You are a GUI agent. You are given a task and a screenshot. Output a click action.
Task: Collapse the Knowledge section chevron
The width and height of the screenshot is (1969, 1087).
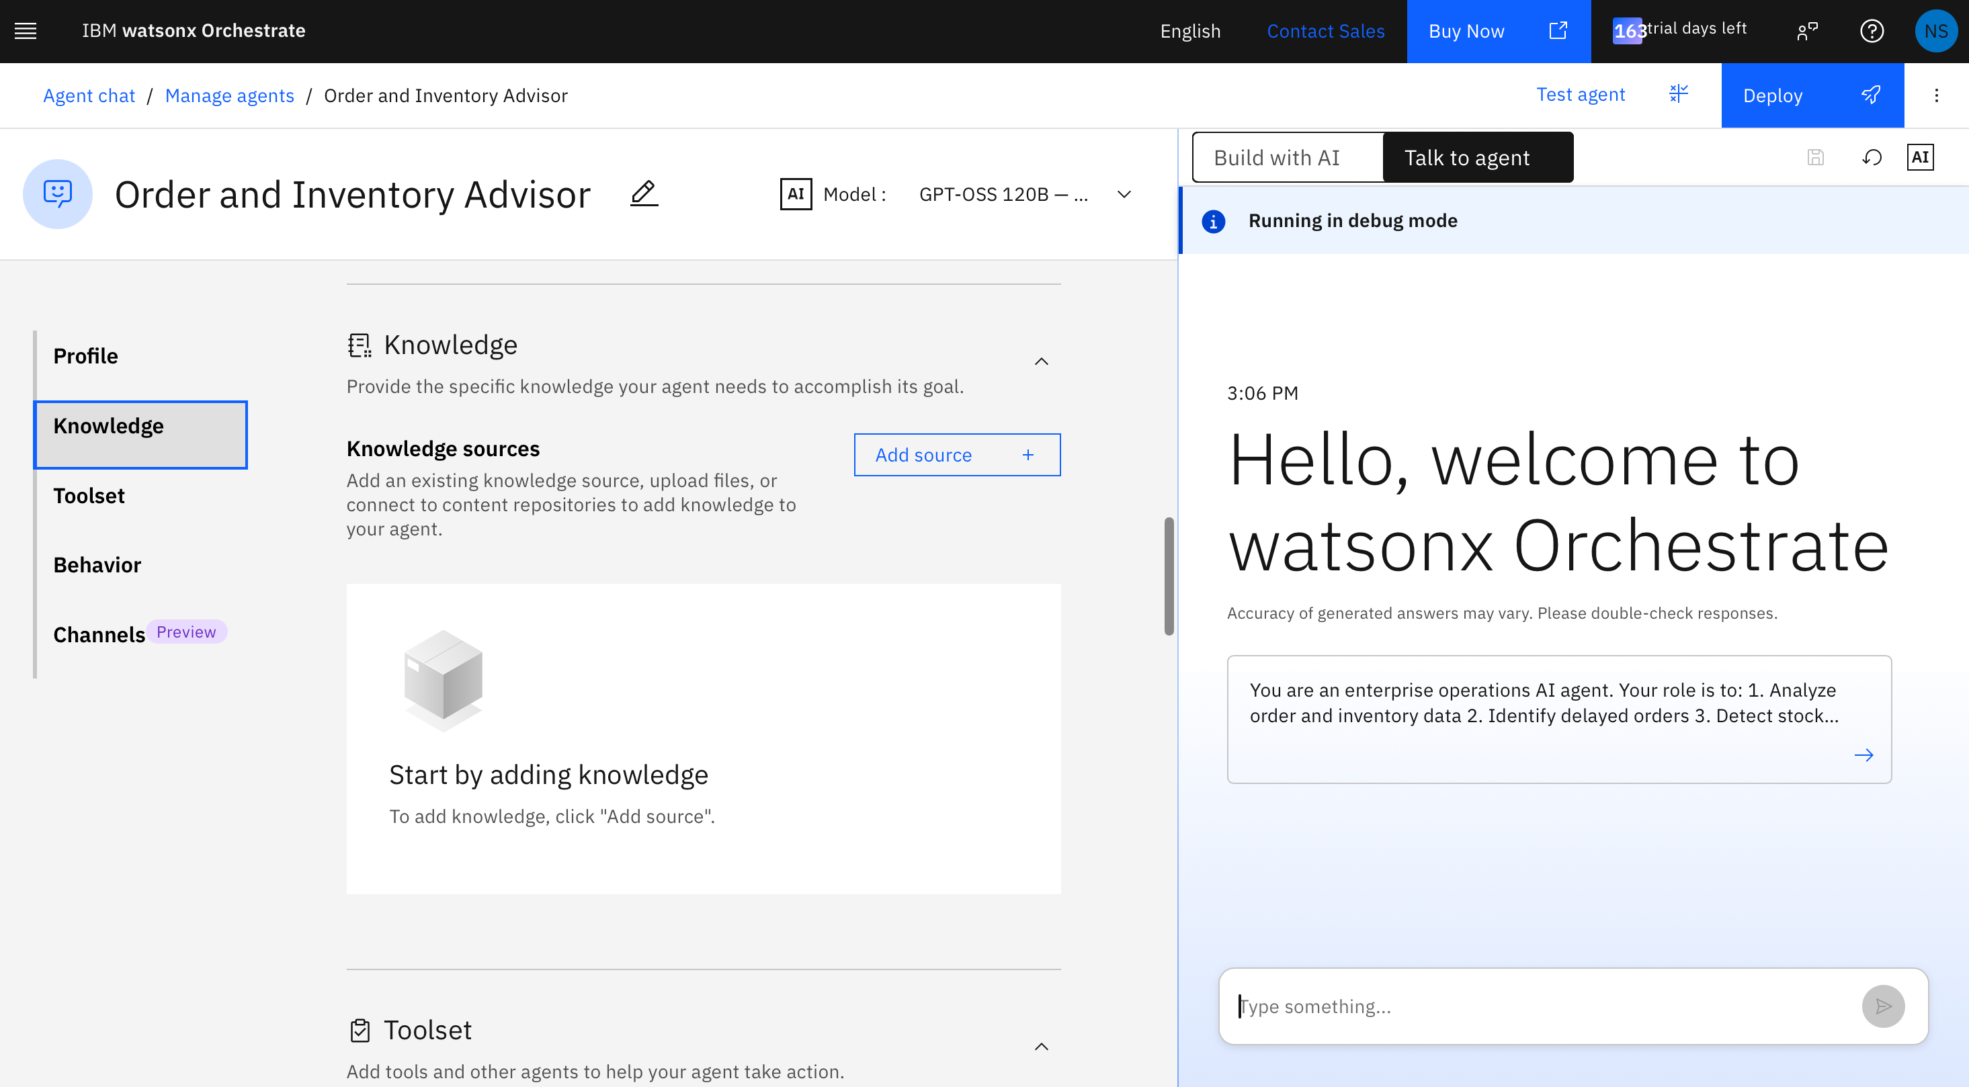(1041, 361)
